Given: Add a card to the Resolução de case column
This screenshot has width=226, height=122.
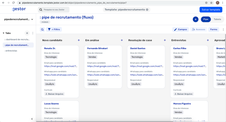Looking at the screenshot, I should 165,40.
